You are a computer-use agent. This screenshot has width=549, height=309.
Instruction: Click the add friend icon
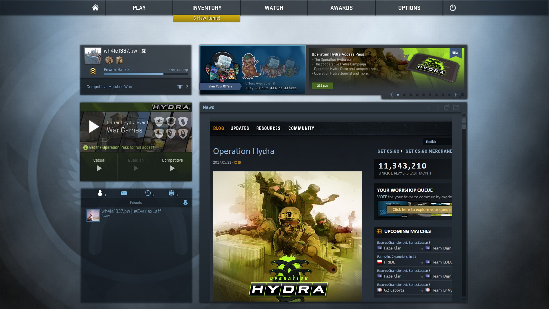pyautogui.click(x=186, y=202)
